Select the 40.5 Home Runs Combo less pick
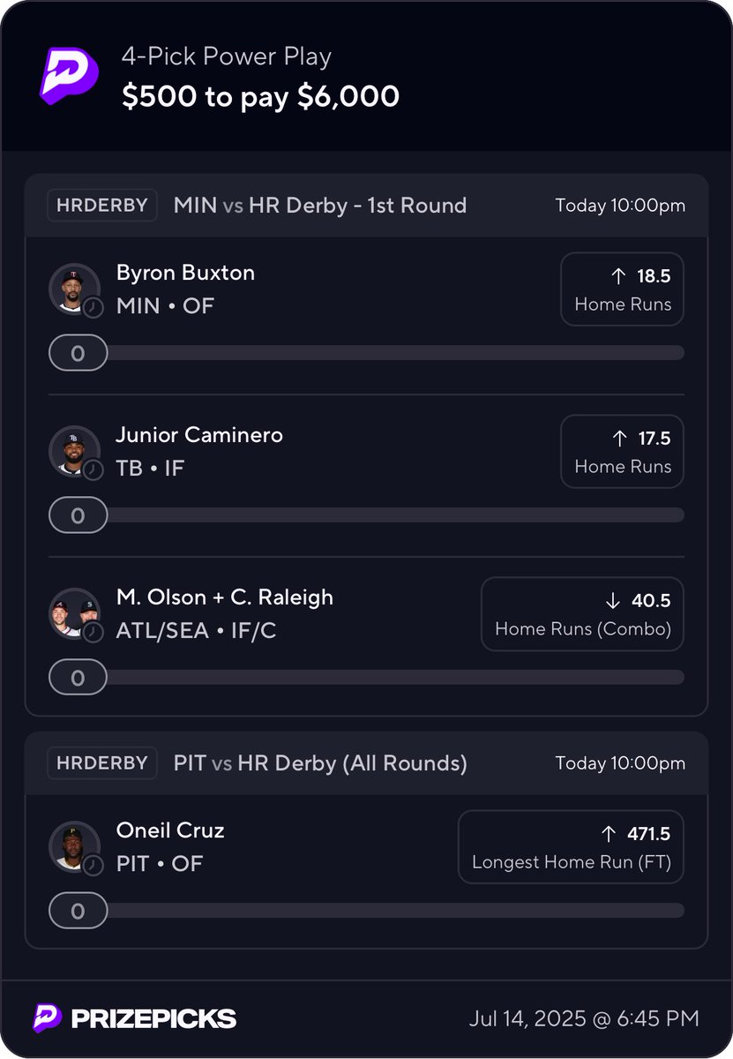This screenshot has width=733, height=1059. tap(582, 614)
